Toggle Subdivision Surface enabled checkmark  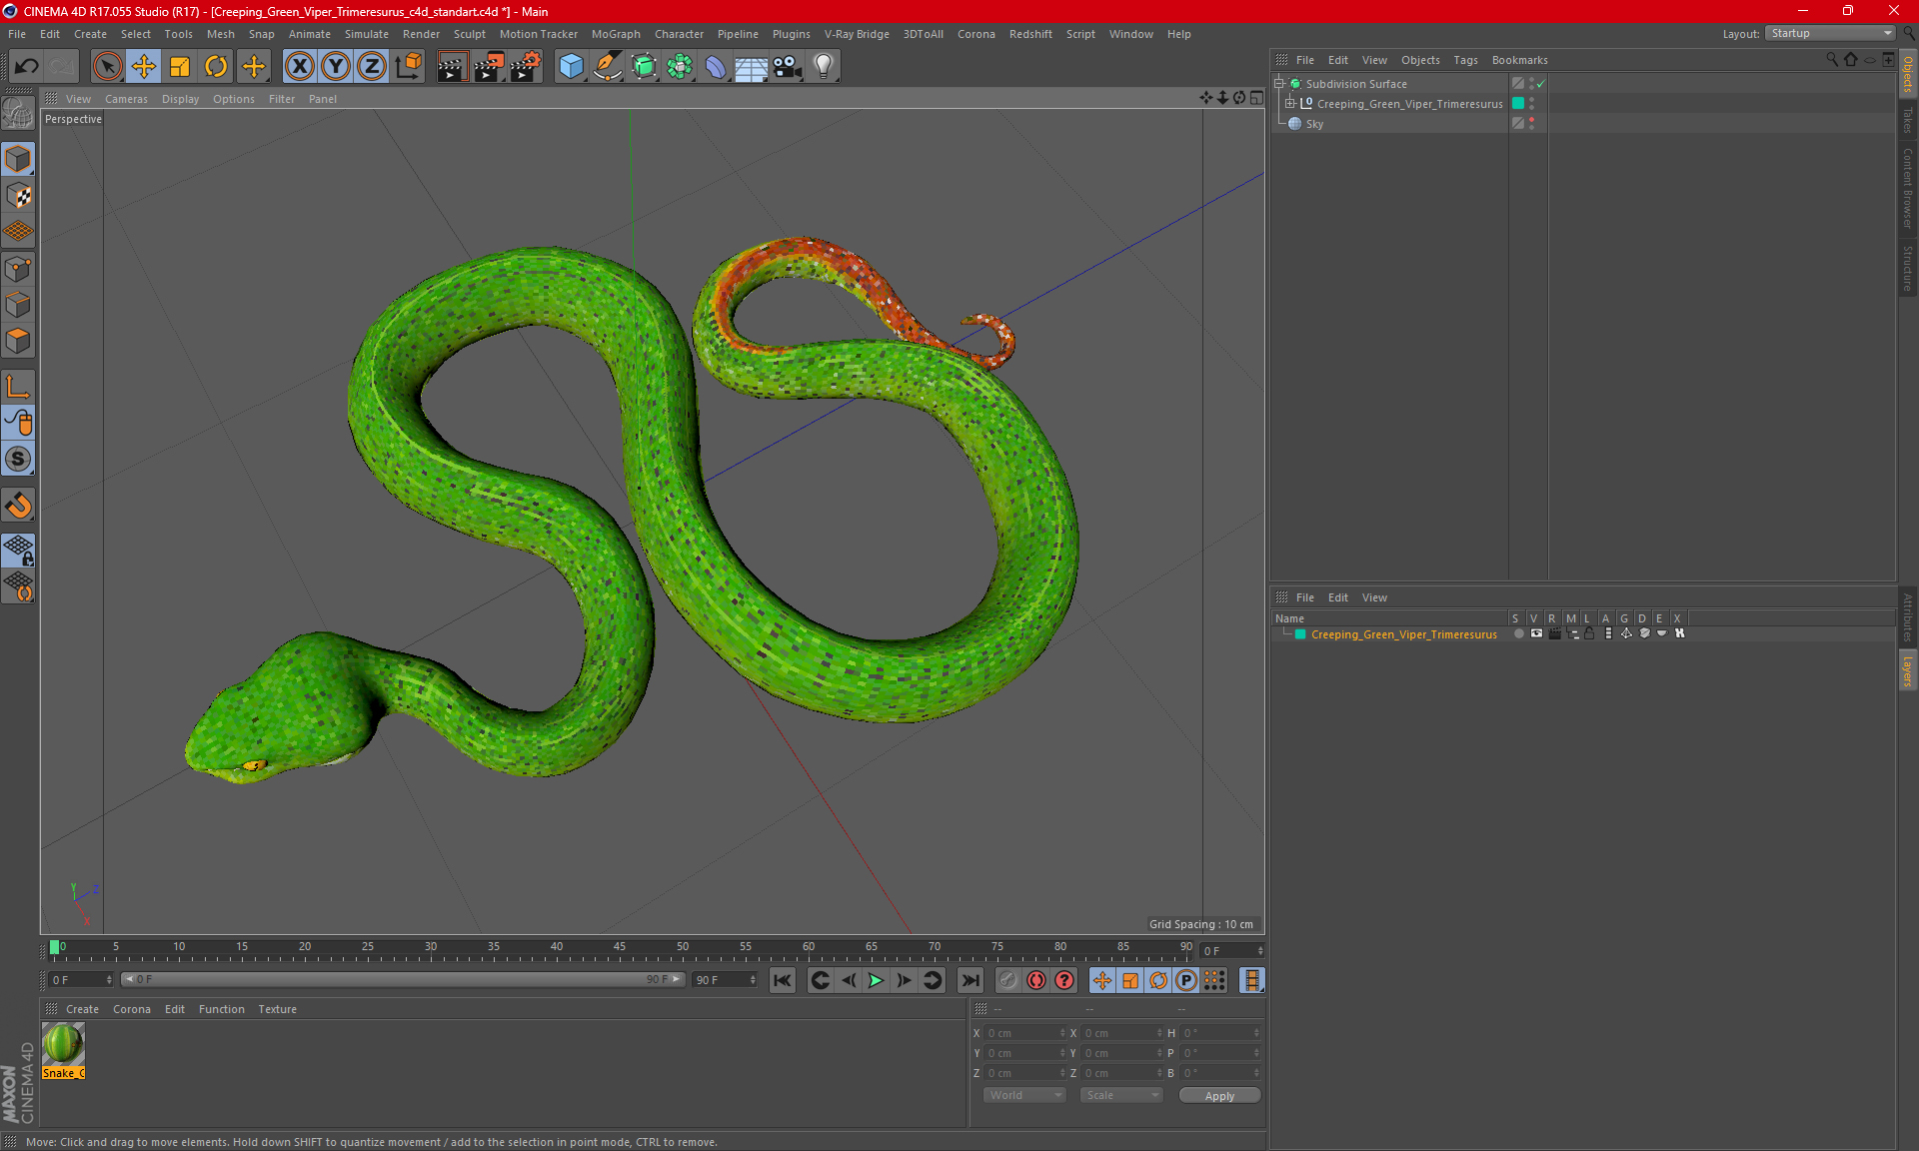point(1541,84)
